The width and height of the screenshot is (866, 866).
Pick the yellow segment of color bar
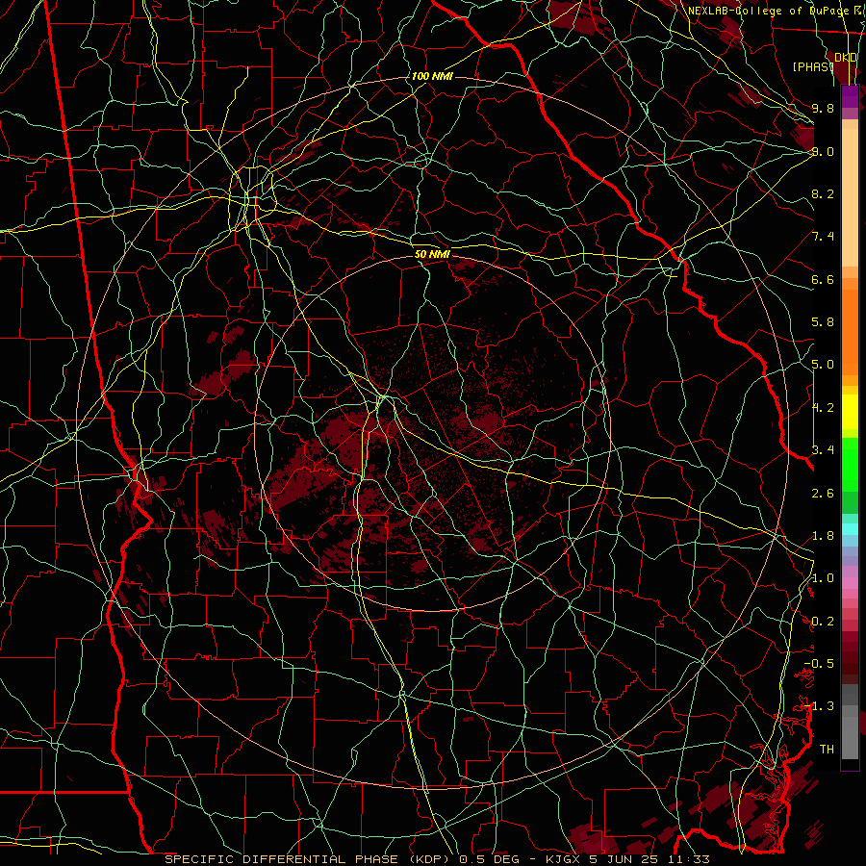(850, 412)
